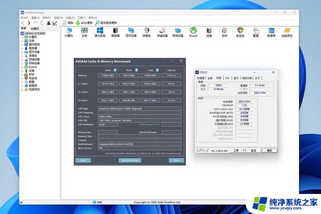Click the info icon next to Read
This screenshot has height=214, width=321.
pos(115,70)
